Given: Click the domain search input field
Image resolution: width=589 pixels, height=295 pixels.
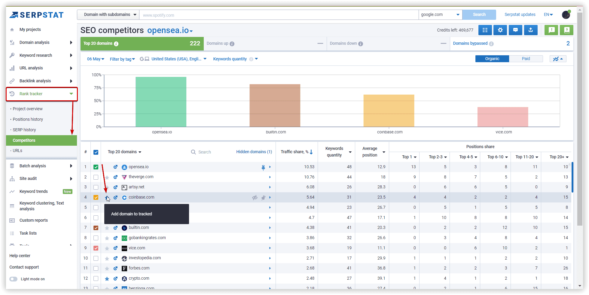Looking at the screenshot, I should point(279,15).
